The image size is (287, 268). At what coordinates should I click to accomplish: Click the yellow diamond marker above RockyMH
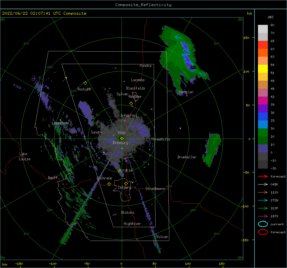85,83
